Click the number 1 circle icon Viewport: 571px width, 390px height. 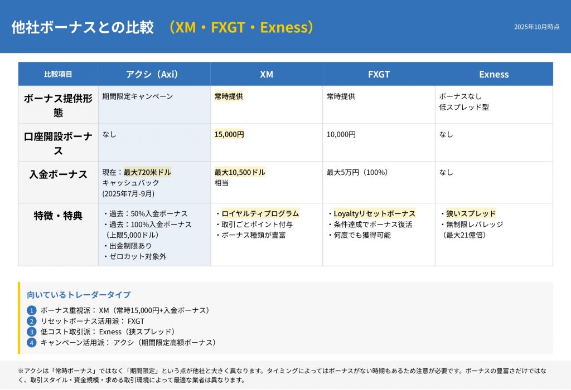31,310
